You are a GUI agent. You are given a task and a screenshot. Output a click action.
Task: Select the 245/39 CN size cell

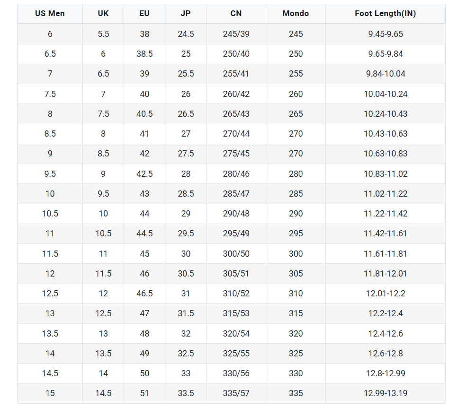click(x=236, y=34)
